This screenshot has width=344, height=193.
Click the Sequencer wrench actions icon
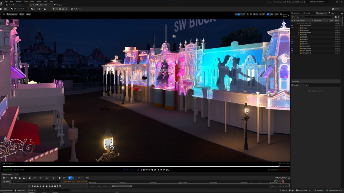point(35,178)
